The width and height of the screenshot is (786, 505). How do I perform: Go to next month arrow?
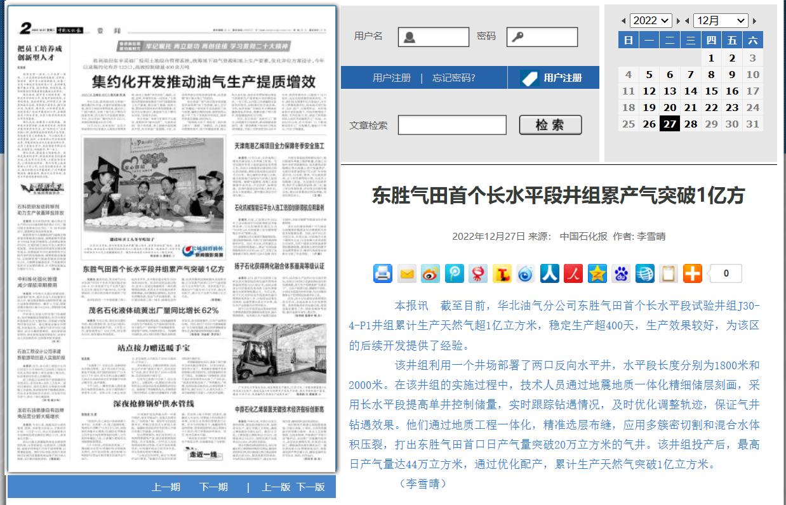[754, 21]
